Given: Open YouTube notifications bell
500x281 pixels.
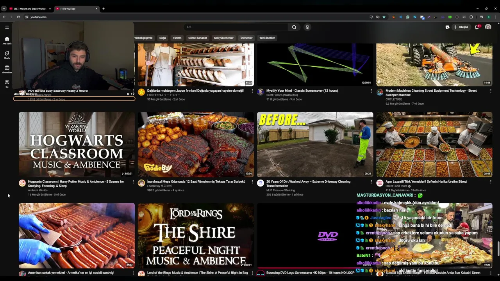Looking at the screenshot, I should click(x=477, y=27).
